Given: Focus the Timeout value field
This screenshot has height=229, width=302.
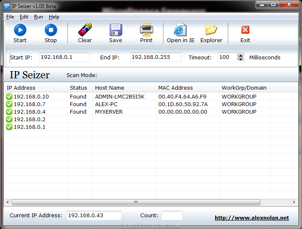Looking at the screenshot, I should (227, 57).
